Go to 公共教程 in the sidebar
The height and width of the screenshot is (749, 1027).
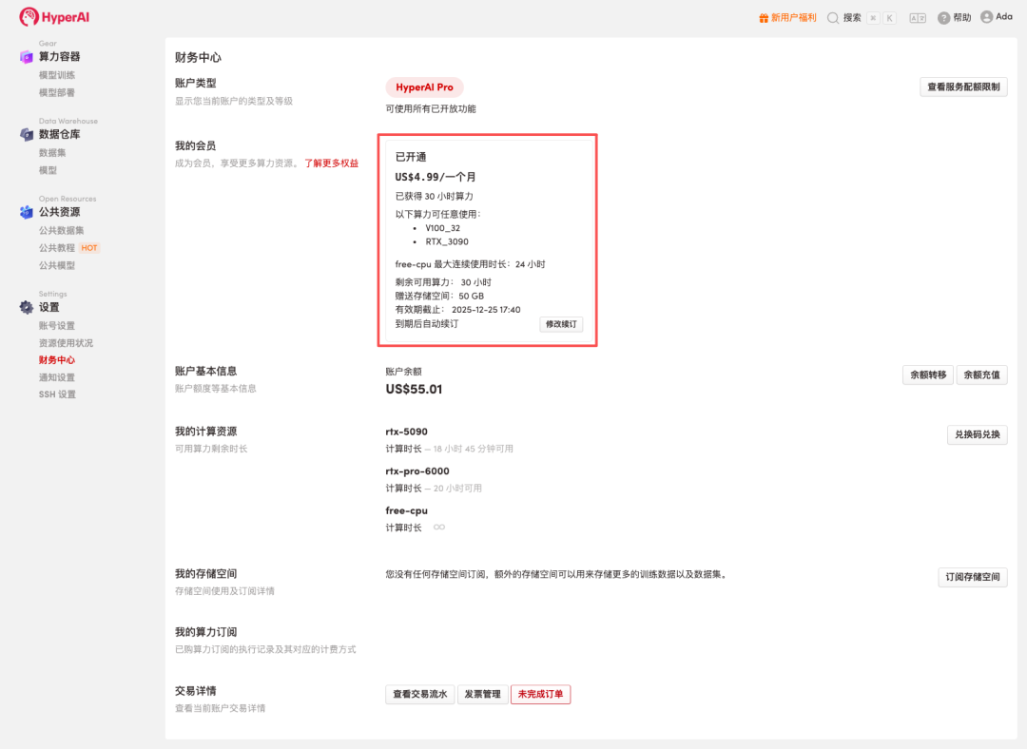[x=57, y=248]
